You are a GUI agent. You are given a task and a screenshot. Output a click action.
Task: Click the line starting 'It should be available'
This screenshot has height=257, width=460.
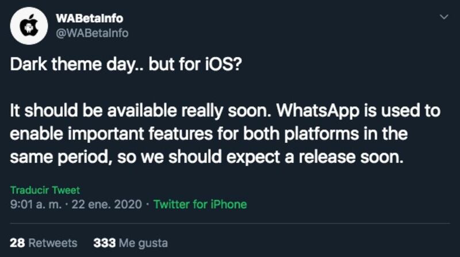pyautogui.click(x=225, y=111)
